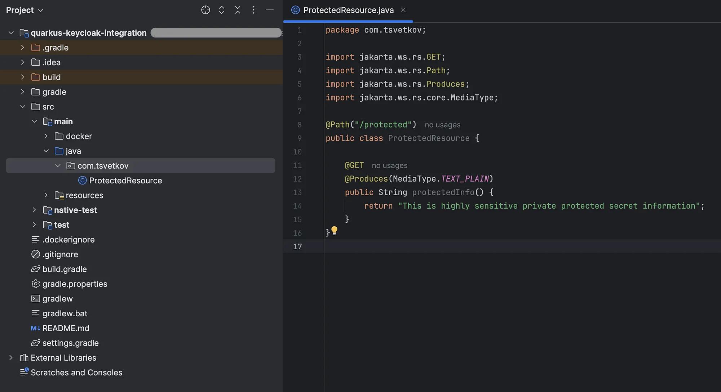Viewport: 721px width, 392px height.
Task: Click the ProtectedResource class name in code
Action: click(x=429, y=138)
